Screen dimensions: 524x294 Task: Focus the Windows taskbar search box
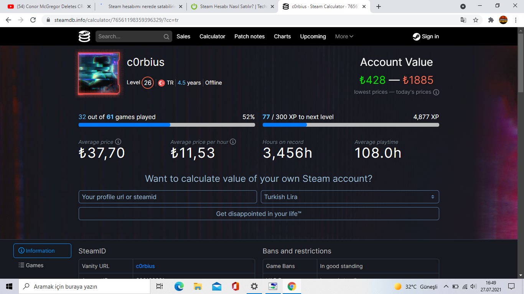click(85, 286)
